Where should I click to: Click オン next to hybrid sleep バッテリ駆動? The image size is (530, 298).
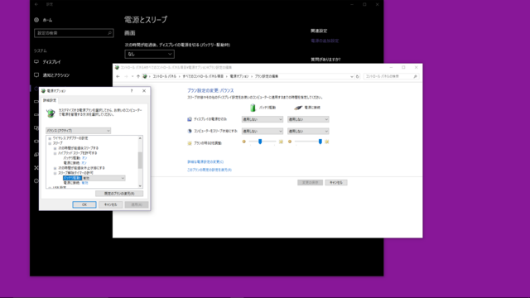84,158
